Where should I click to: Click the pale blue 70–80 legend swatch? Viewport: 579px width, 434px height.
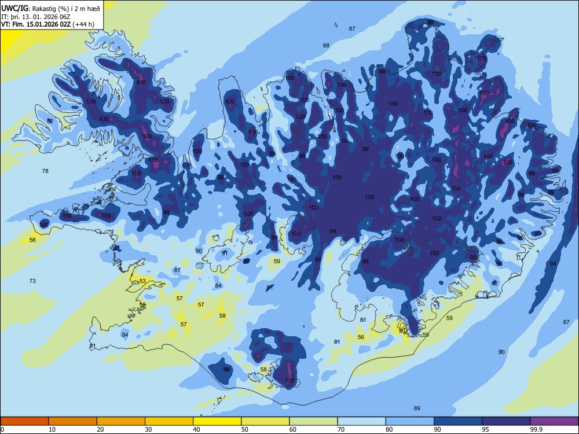click(361, 421)
